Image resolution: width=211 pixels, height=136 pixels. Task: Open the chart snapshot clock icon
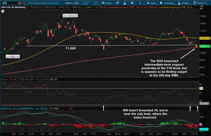click(117, 3)
